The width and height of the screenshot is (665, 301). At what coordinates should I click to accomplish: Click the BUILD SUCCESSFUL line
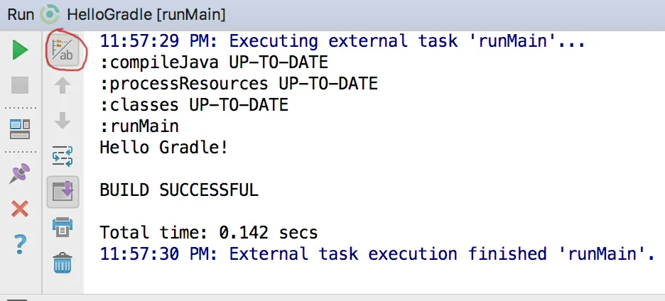pos(179,190)
